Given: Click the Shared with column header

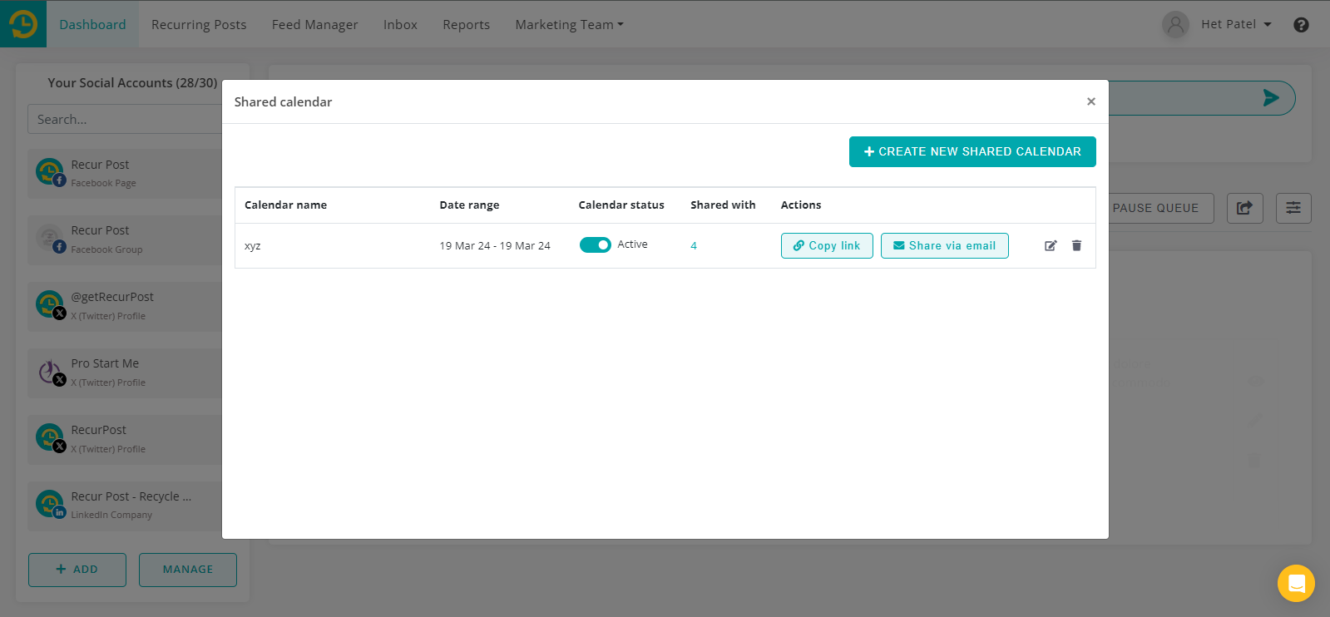Looking at the screenshot, I should point(723,205).
